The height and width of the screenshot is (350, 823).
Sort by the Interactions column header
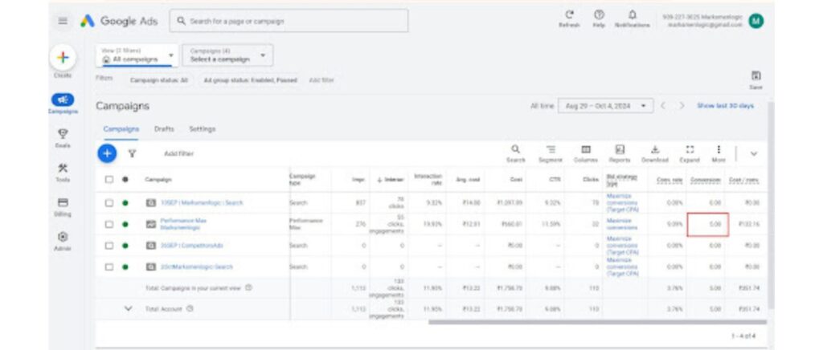[390, 180]
